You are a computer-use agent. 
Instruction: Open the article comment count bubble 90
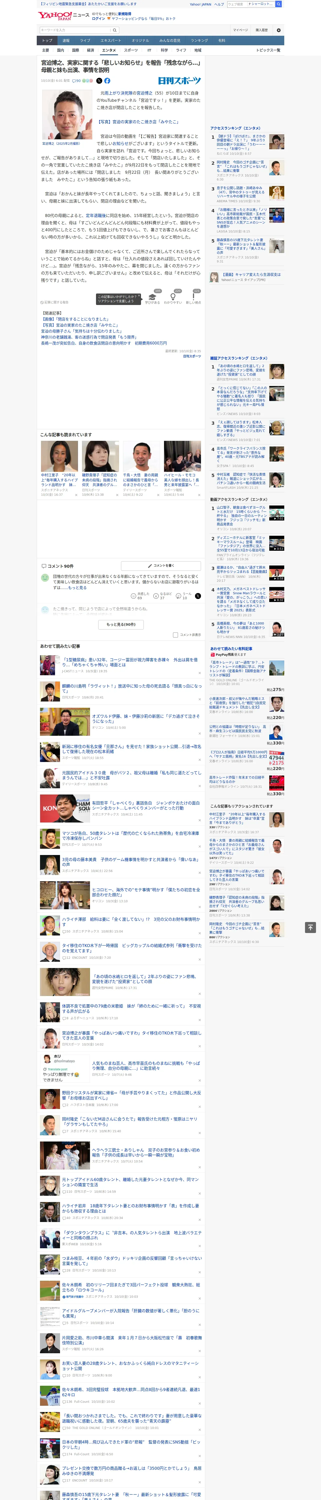click(76, 81)
